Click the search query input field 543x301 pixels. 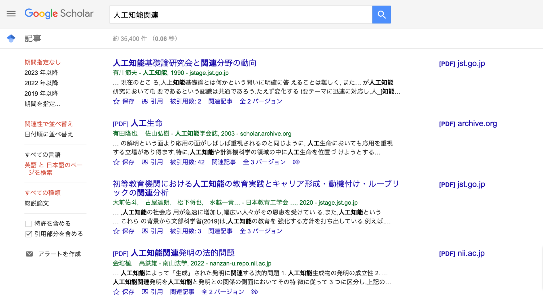pyautogui.click(x=239, y=15)
